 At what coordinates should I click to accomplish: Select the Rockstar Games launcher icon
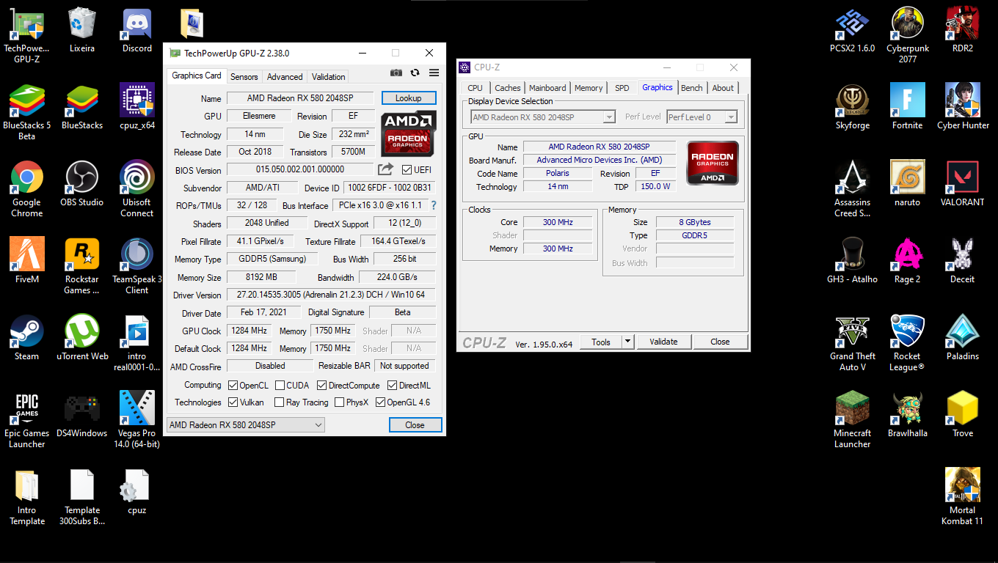pos(82,266)
